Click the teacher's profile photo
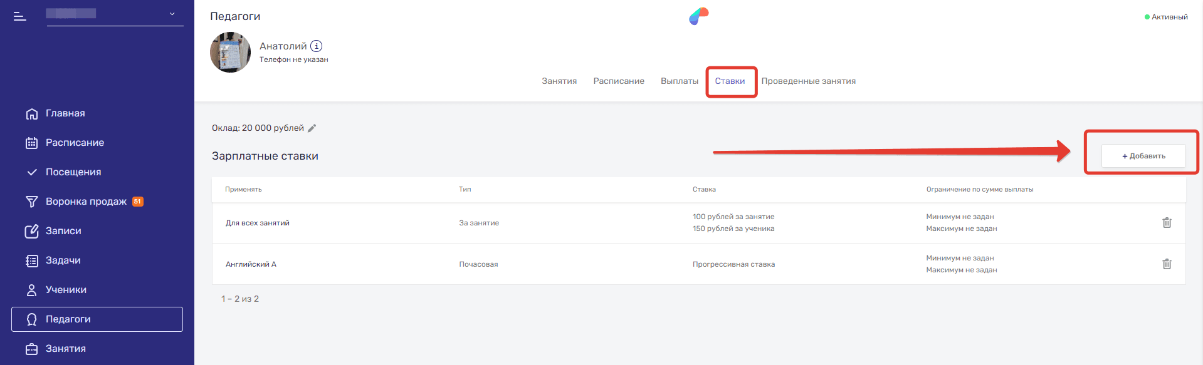 [230, 53]
